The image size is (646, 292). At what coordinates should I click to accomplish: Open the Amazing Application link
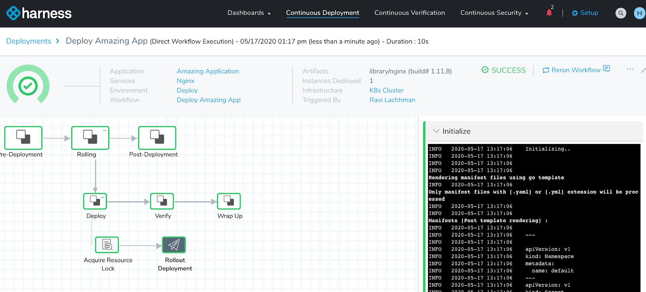pyautogui.click(x=208, y=71)
